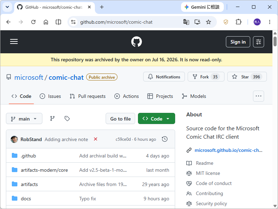The width and height of the screenshot is (278, 209).
Task: Open the Adding archive note commit message
Action: pos(66,139)
